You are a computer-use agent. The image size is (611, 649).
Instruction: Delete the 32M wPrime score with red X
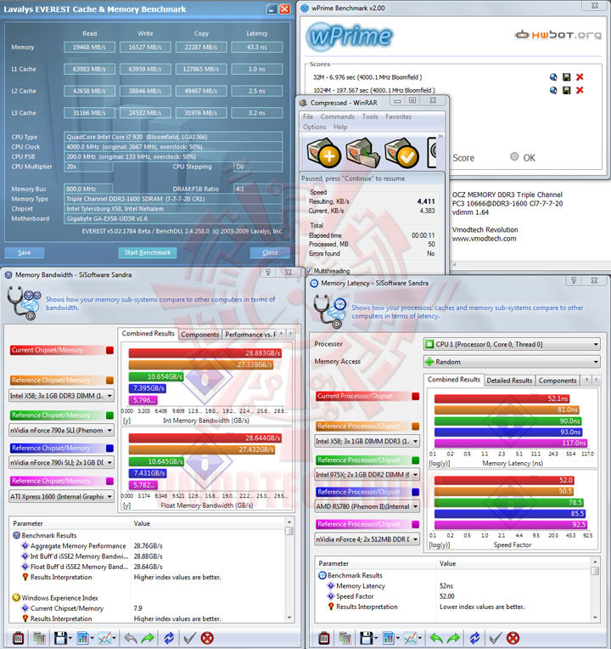coord(580,77)
